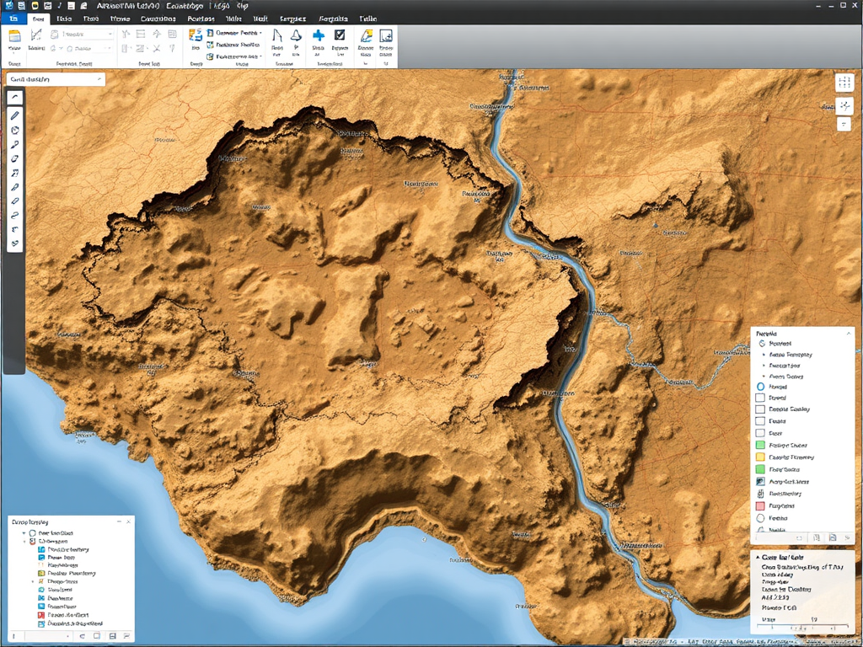The width and height of the screenshot is (863, 647).
Task: Click the ribbon icon with the checkmark box
Action: pos(340,35)
